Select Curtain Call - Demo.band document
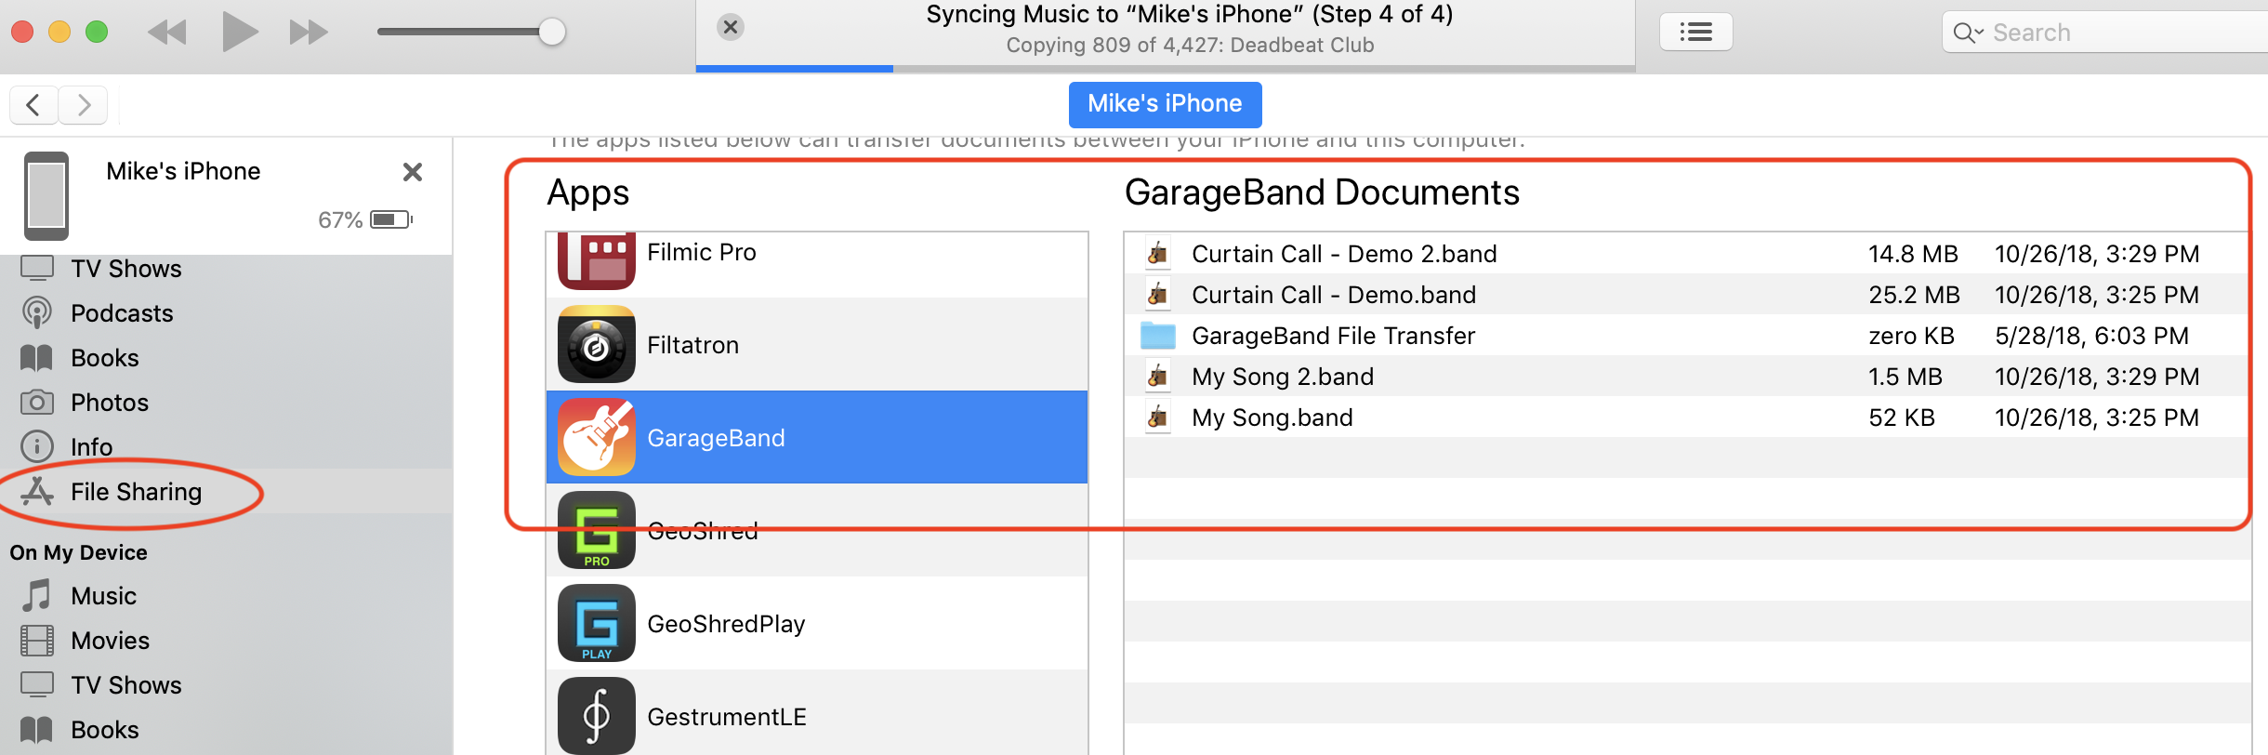 point(1686,294)
